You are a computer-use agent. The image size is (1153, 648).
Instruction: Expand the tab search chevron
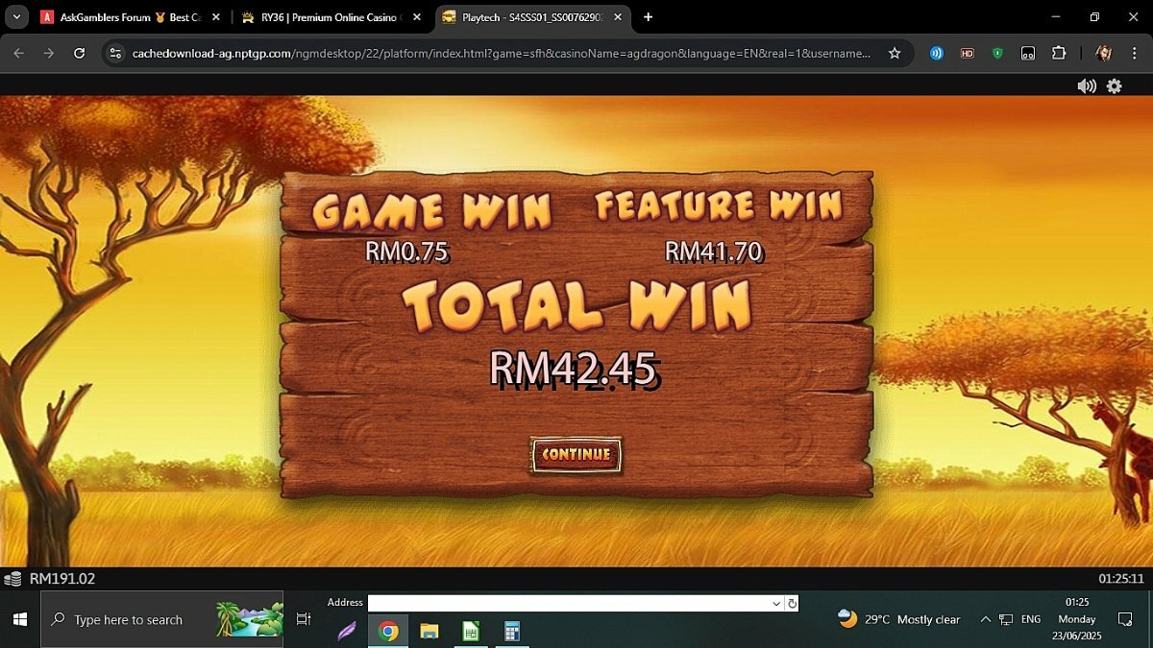tap(16, 17)
